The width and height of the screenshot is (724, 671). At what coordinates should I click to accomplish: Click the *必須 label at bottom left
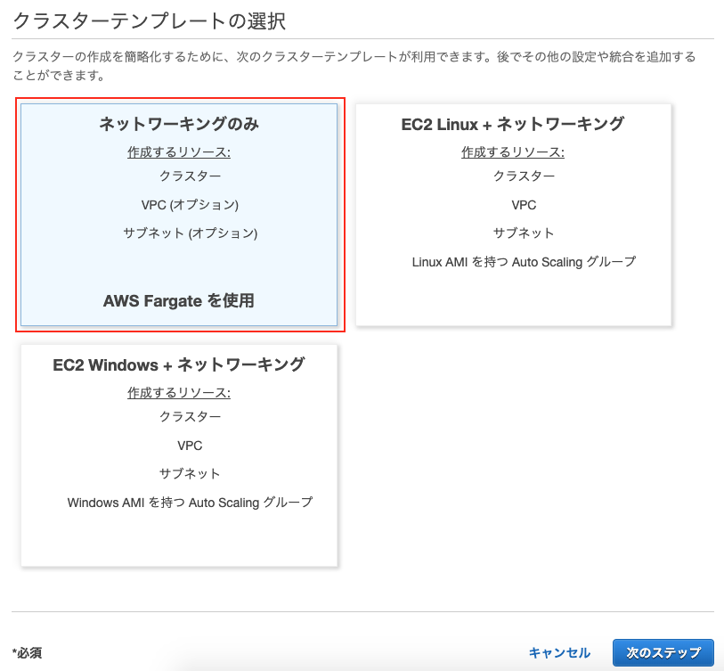(x=24, y=652)
